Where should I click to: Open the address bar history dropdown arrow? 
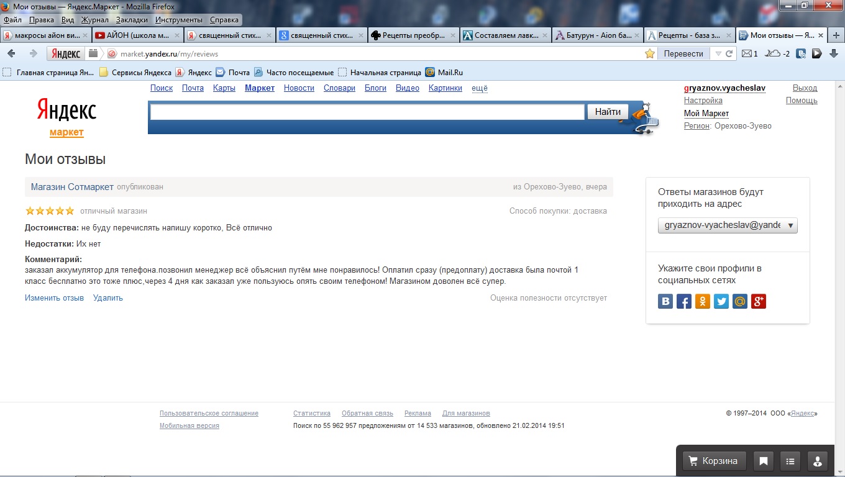pyautogui.click(x=718, y=53)
